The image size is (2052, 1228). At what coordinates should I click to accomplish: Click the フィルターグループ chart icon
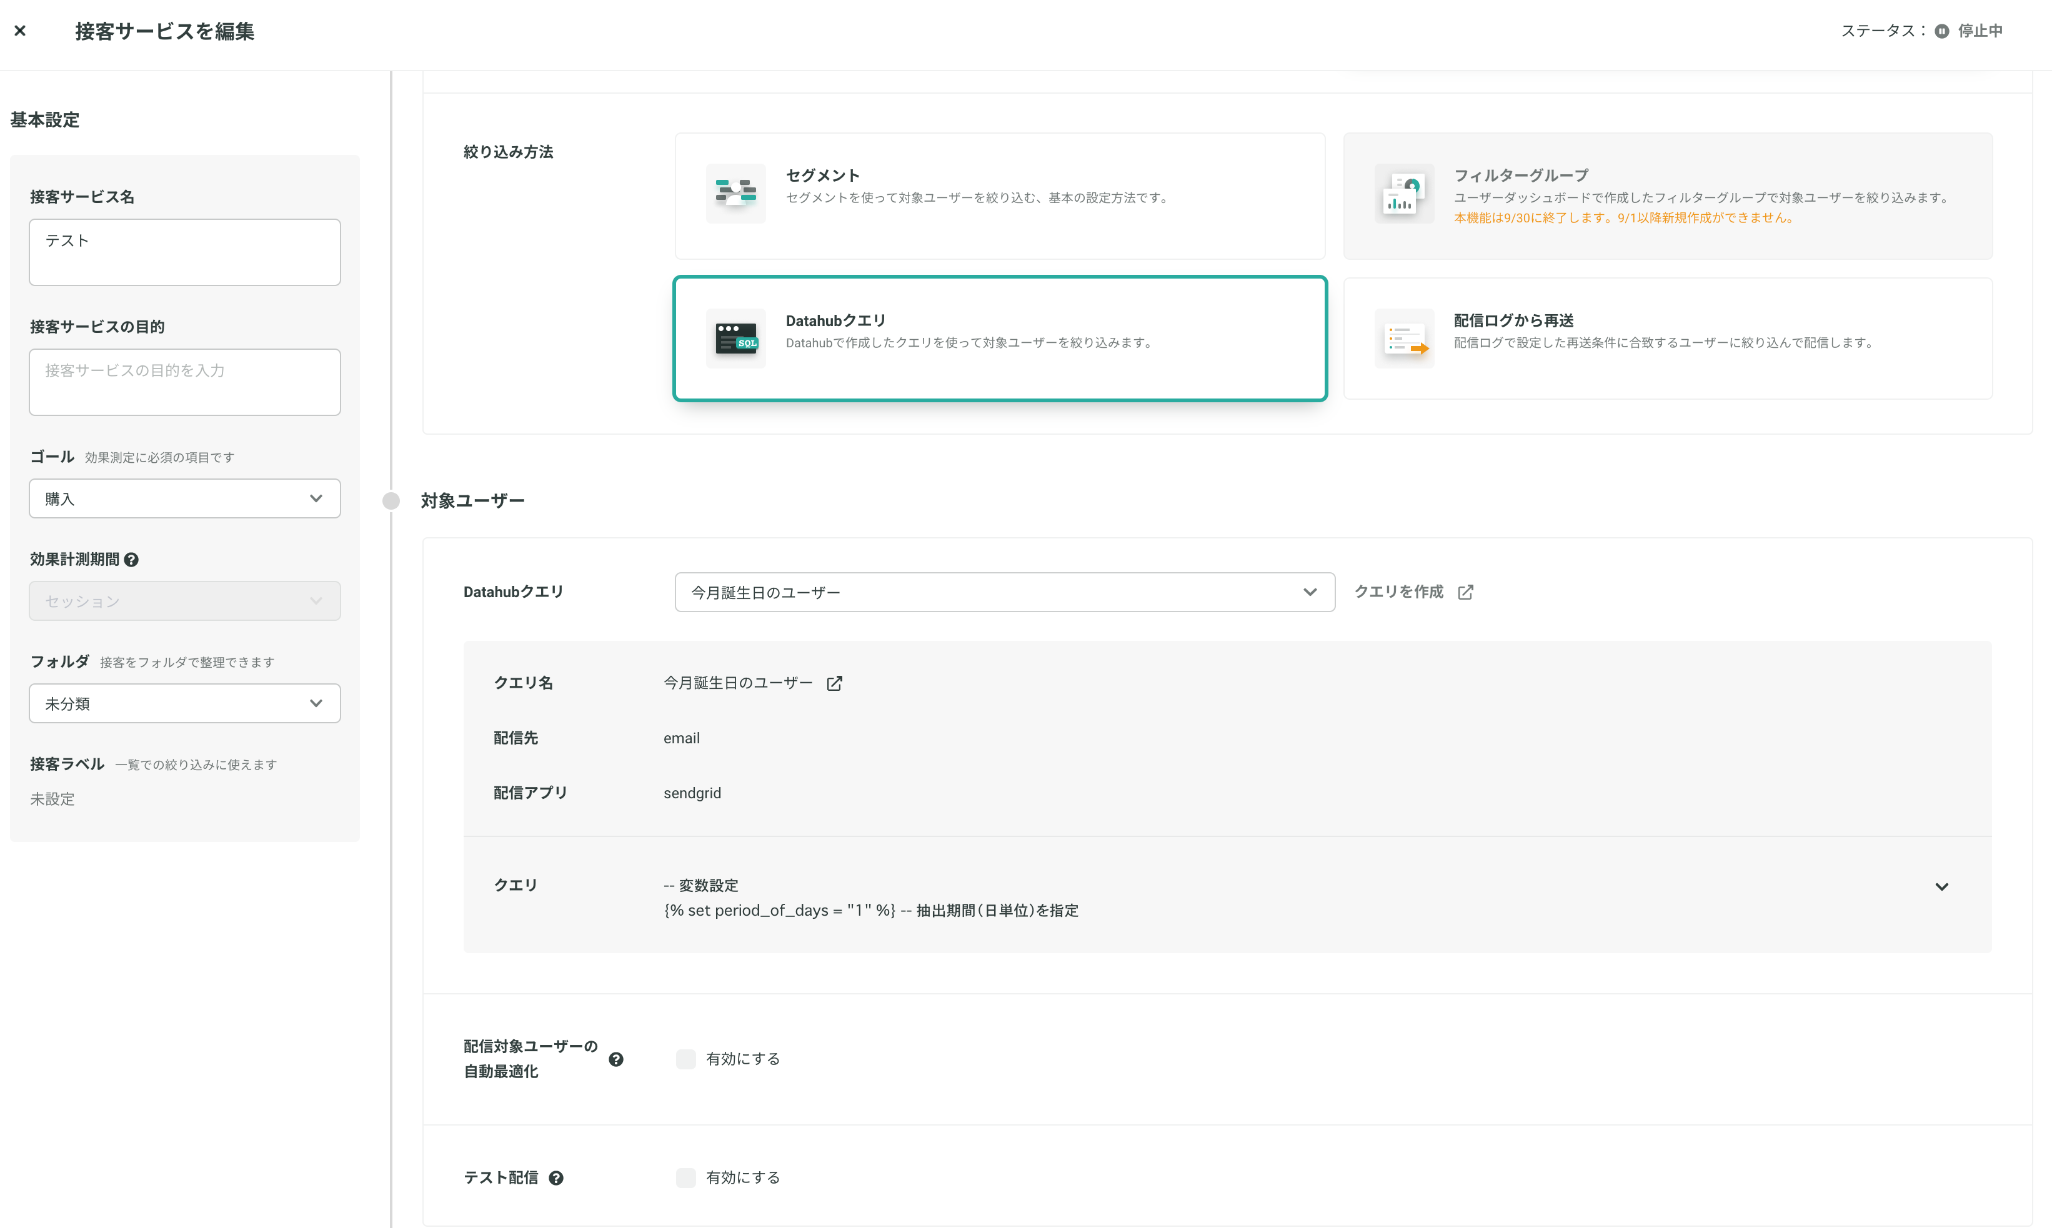[1404, 193]
